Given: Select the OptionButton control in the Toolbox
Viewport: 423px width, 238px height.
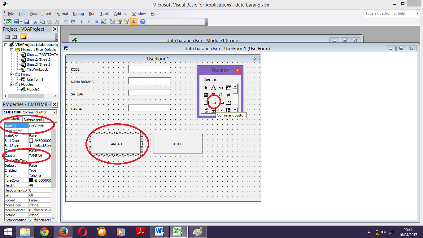Looking at the screenshot, I should [x=221, y=95].
